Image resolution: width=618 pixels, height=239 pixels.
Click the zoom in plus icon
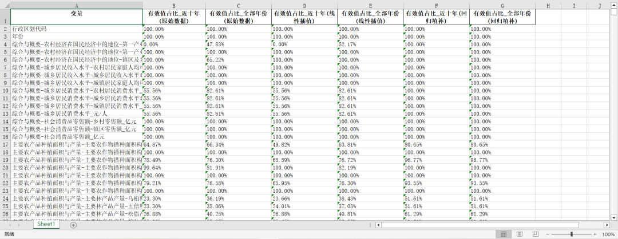click(595, 234)
